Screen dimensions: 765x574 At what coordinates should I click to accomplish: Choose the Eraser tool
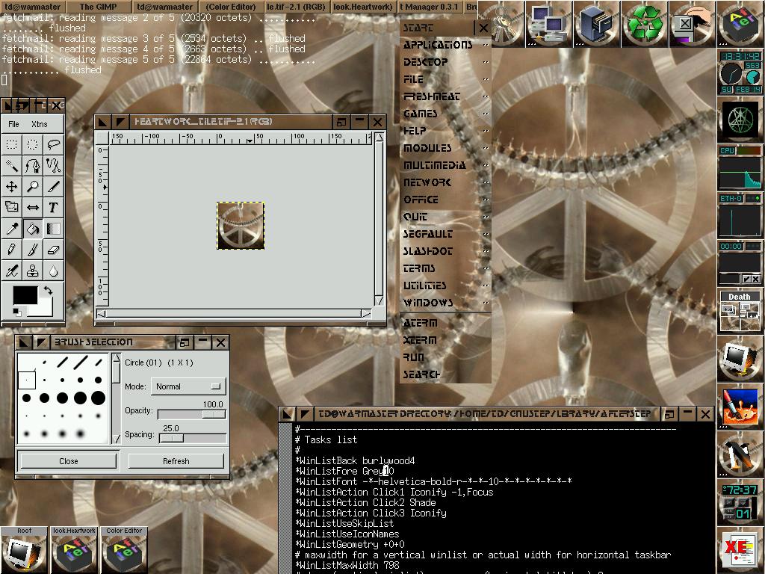point(54,250)
